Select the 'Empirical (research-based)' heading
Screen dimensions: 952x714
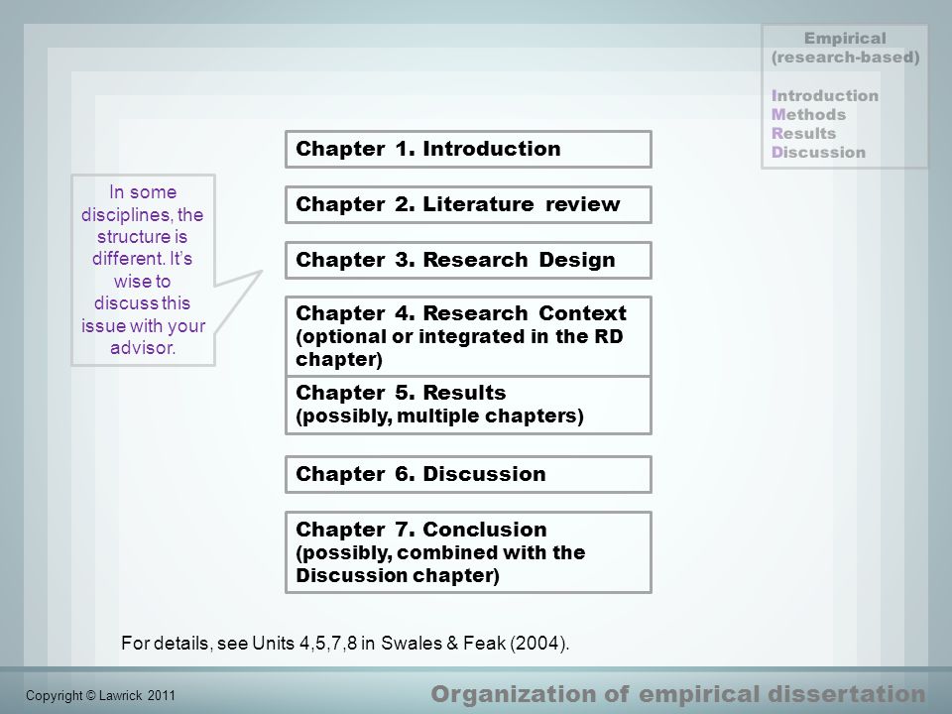[845, 48]
